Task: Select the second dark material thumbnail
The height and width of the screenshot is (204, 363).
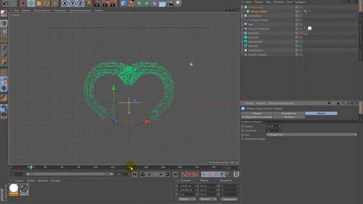Action: coord(24,189)
